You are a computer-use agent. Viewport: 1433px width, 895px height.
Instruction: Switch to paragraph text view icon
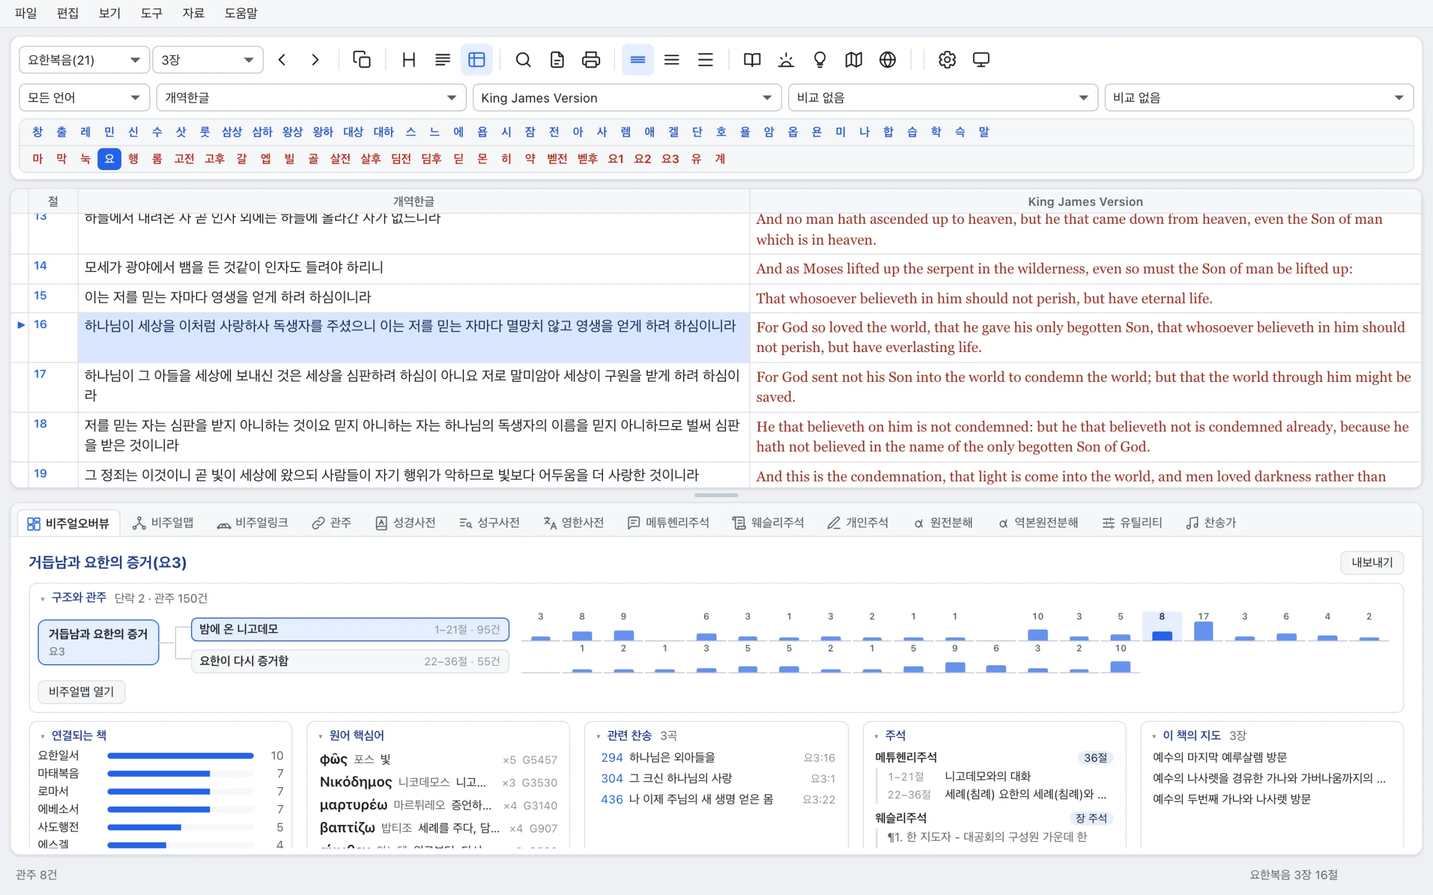click(442, 60)
